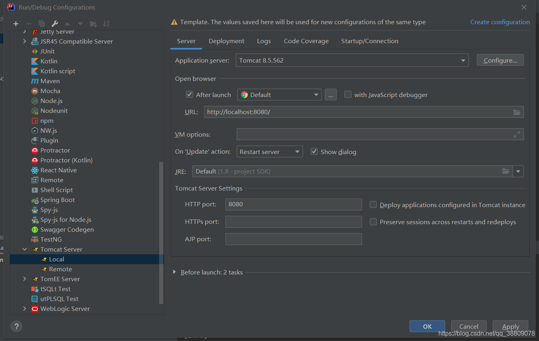
Task: Select the NW.js template icon
Action: point(34,130)
